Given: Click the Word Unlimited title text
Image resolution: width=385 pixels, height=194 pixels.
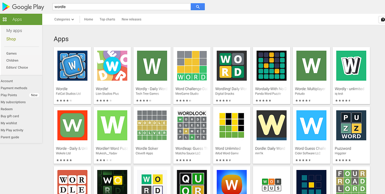Looking at the screenshot, I should pos(228,149).
